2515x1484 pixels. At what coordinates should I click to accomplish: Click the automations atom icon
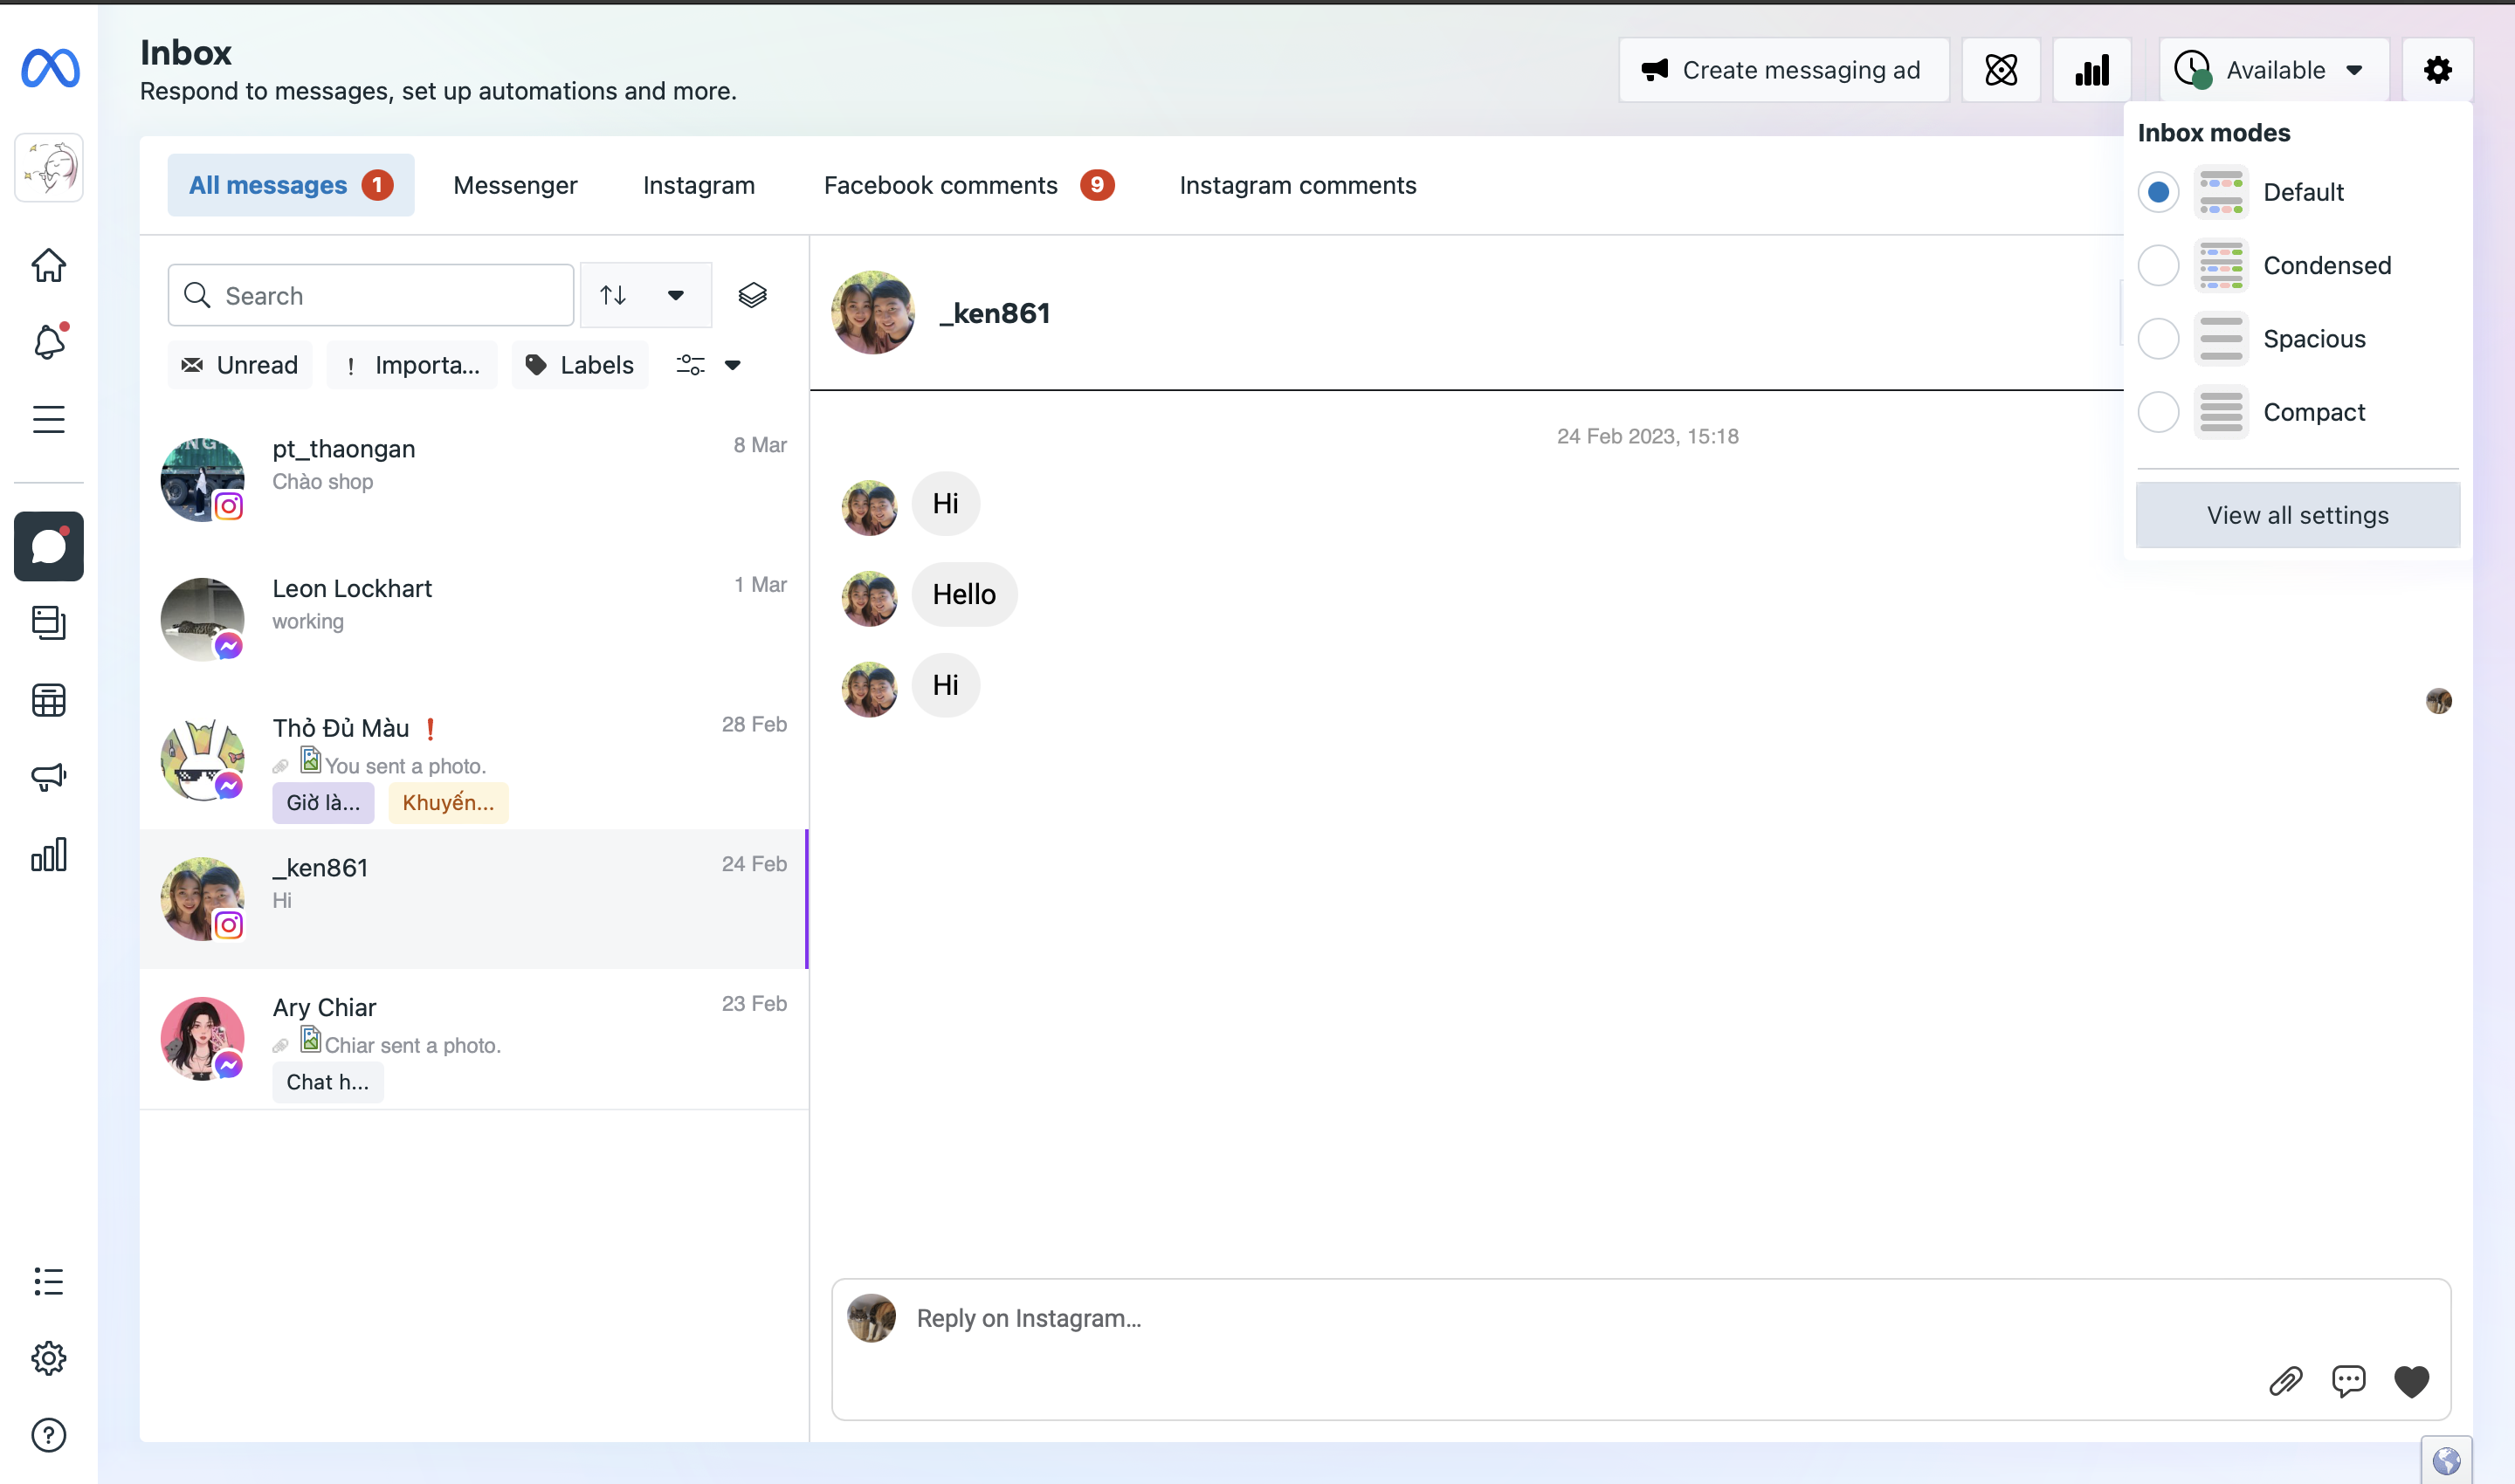(x=2001, y=70)
